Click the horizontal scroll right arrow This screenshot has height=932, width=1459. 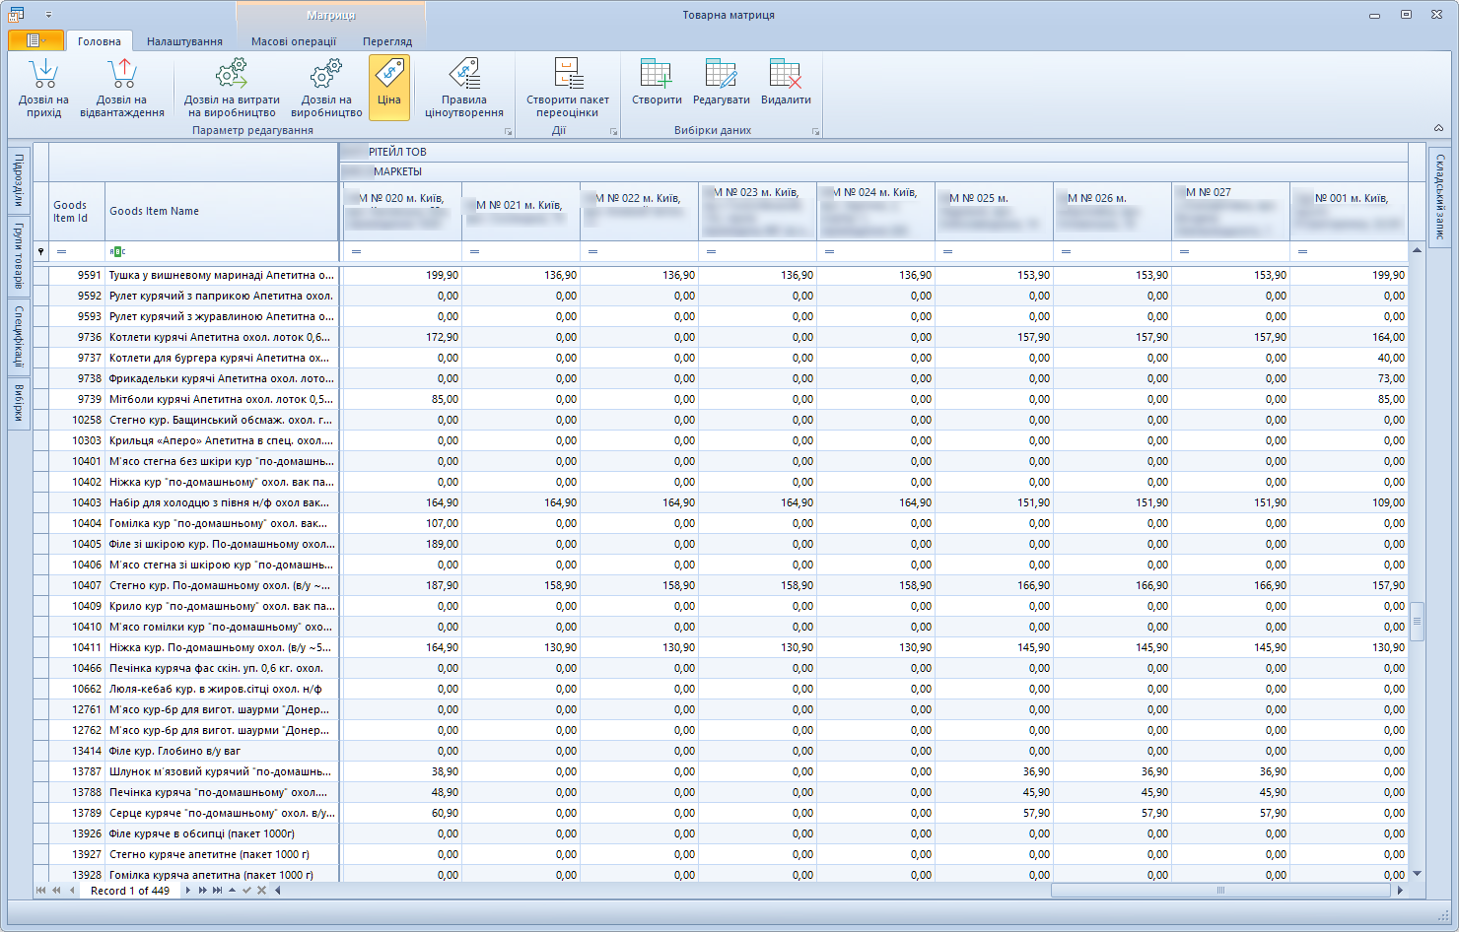pyautogui.click(x=1400, y=891)
